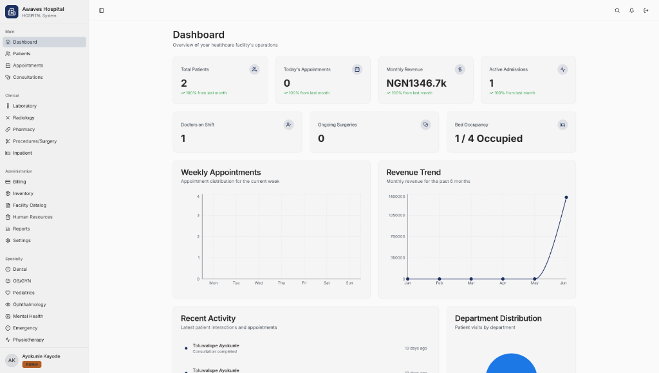Click the Ayokunle Kayode user name
Viewport: 659px width, 373px height.
click(x=41, y=356)
